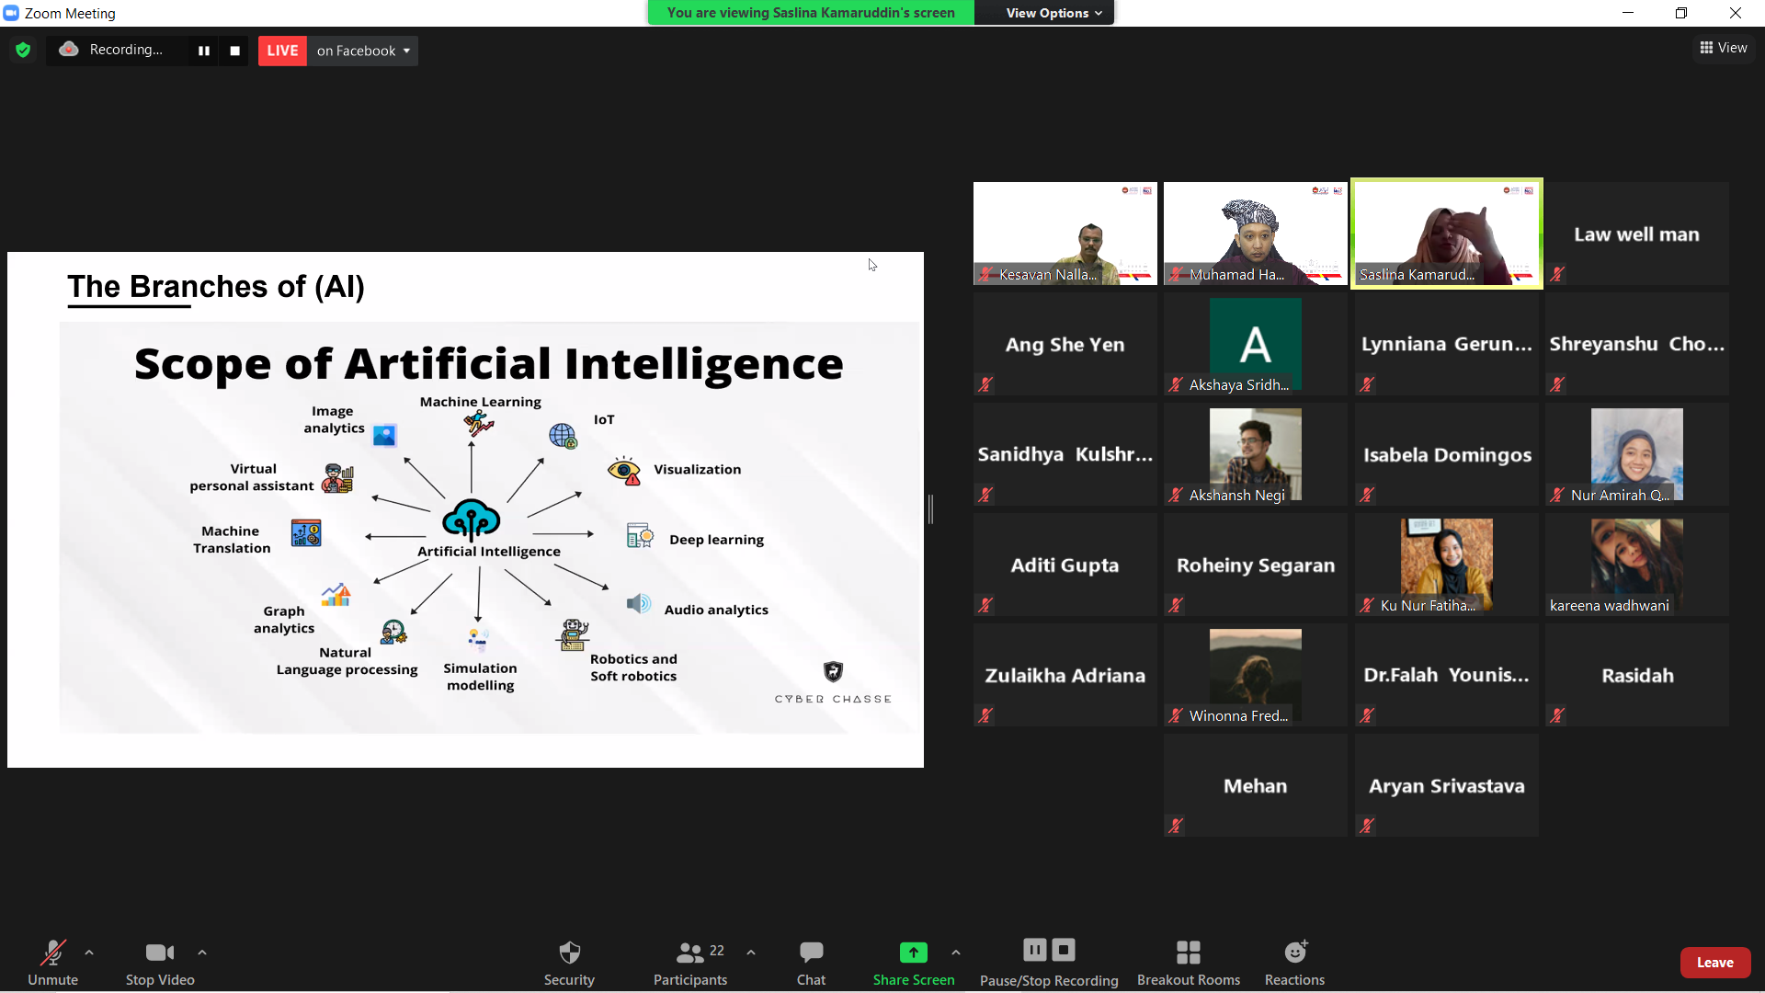1765x993 pixels.
Task: Expand audio options arrow next to Unmute
Action: tap(89, 953)
